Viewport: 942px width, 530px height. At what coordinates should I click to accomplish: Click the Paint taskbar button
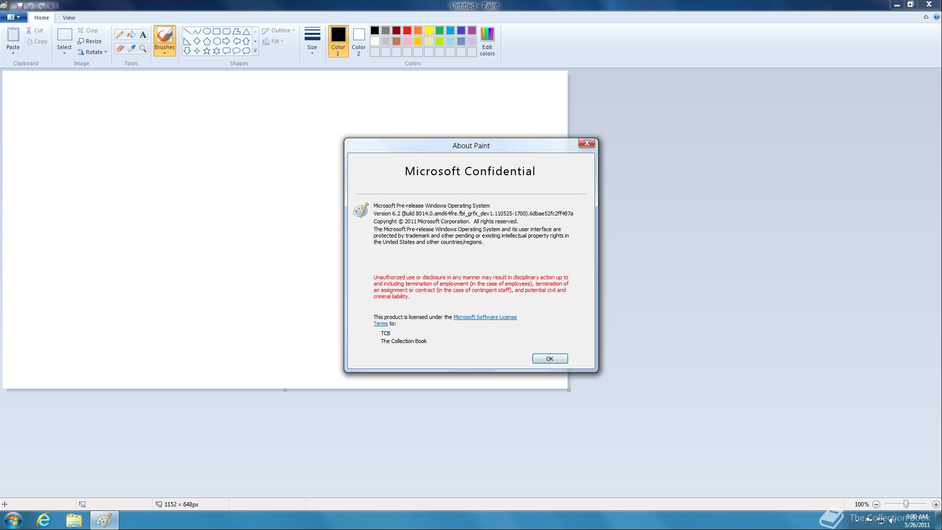tap(104, 520)
